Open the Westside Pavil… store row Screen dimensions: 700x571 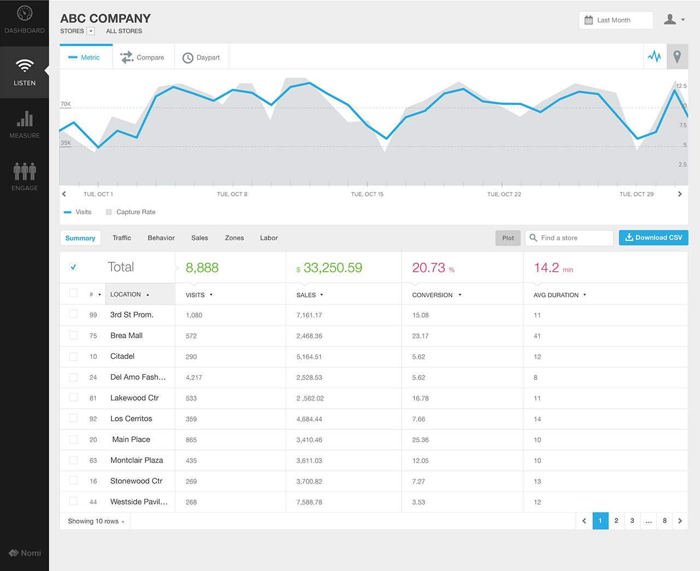point(374,502)
